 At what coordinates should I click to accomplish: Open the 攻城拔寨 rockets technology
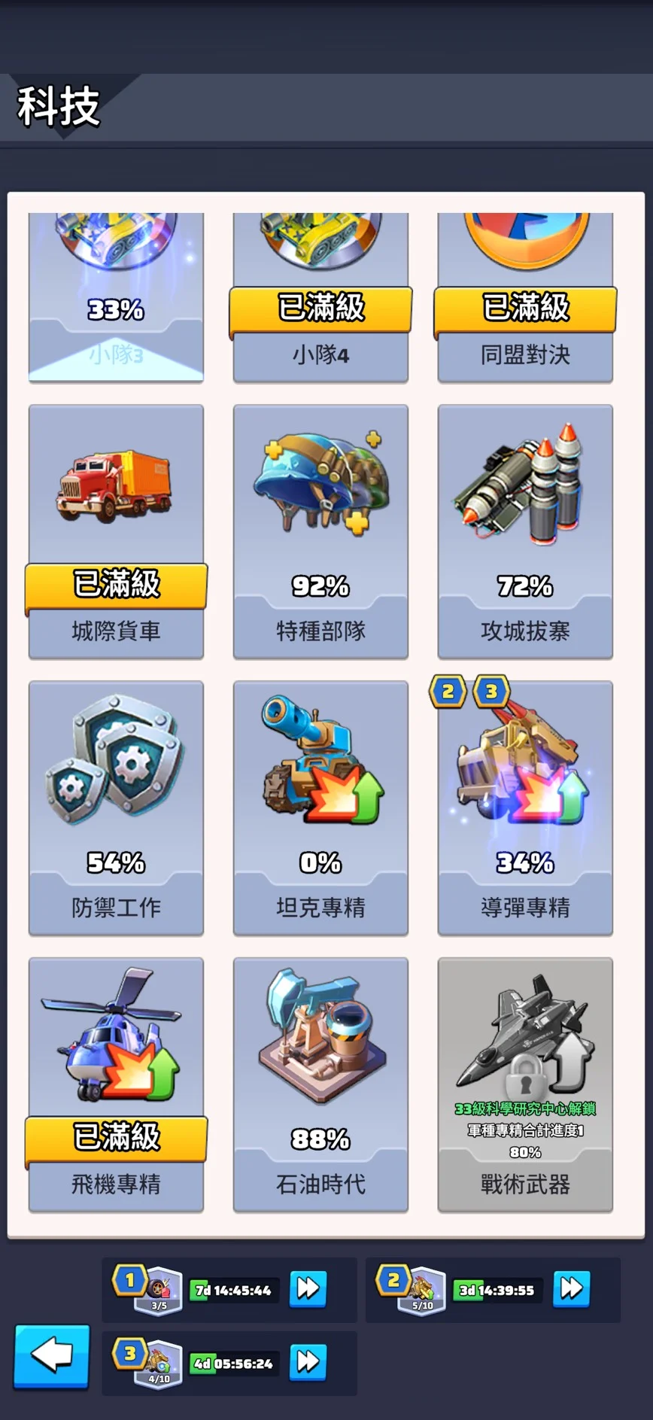[x=525, y=531]
